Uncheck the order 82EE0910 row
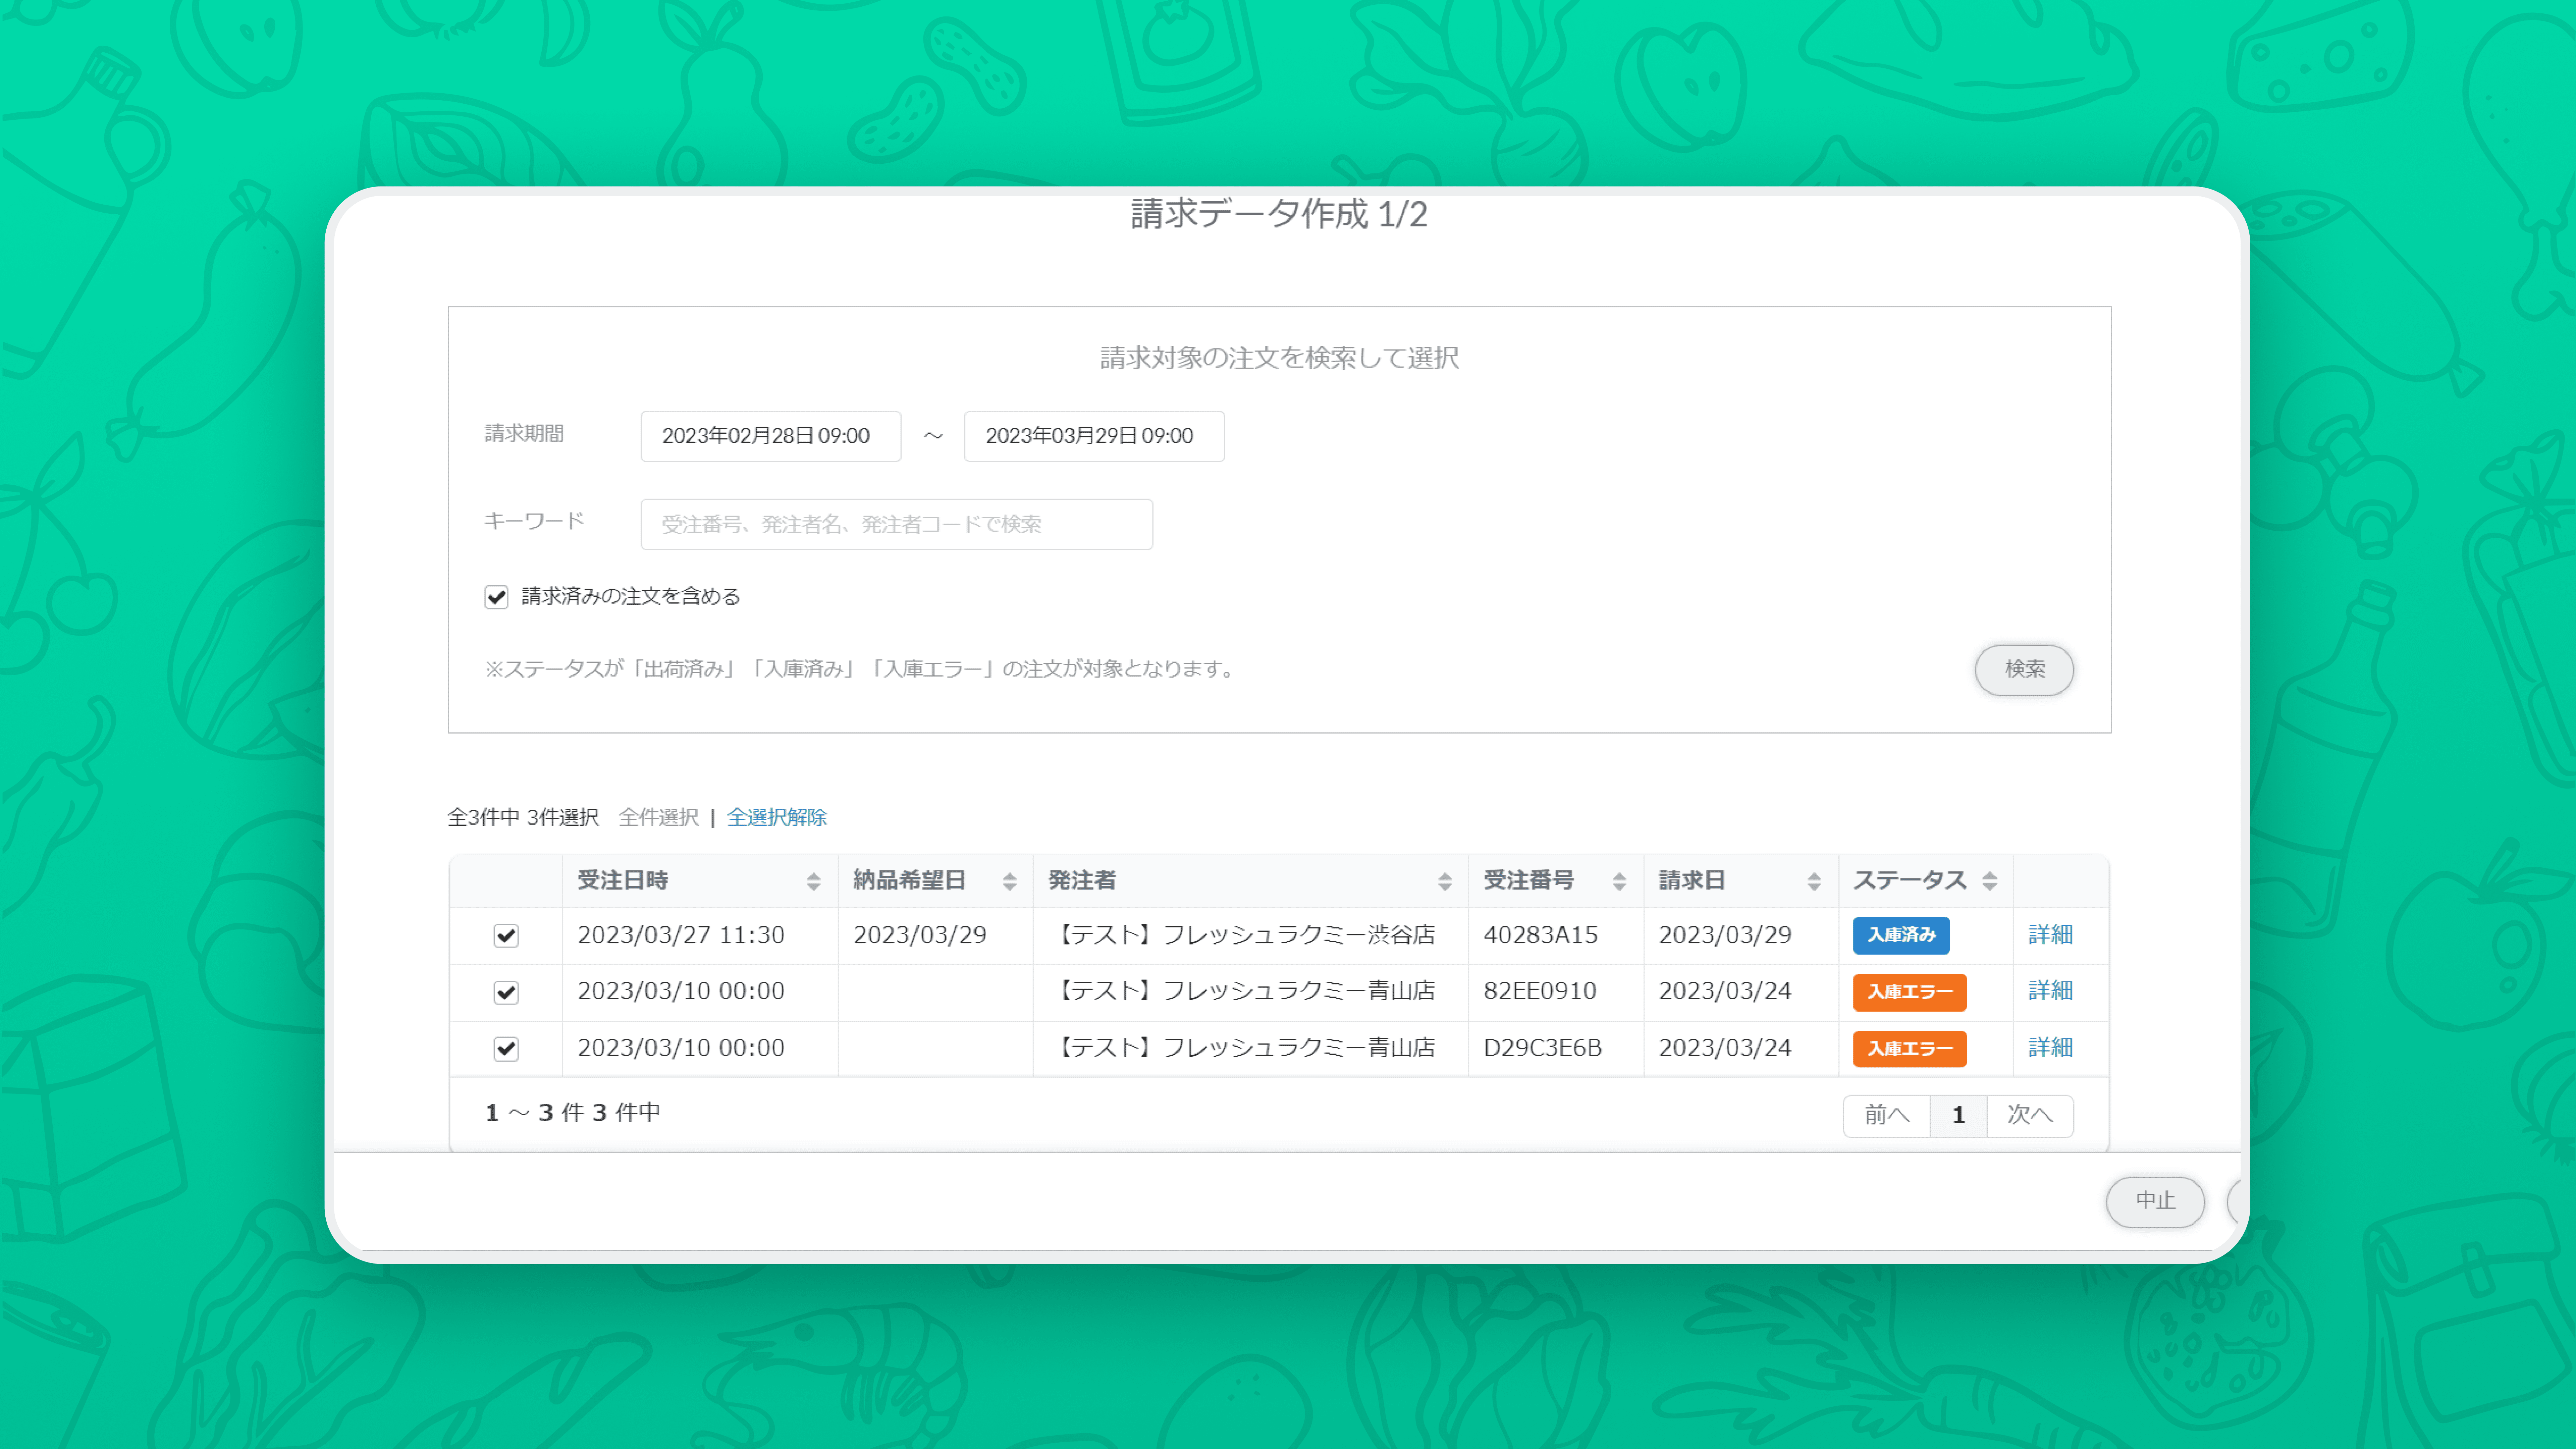This screenshot has width=2576, height=1449. click(506, 992)
